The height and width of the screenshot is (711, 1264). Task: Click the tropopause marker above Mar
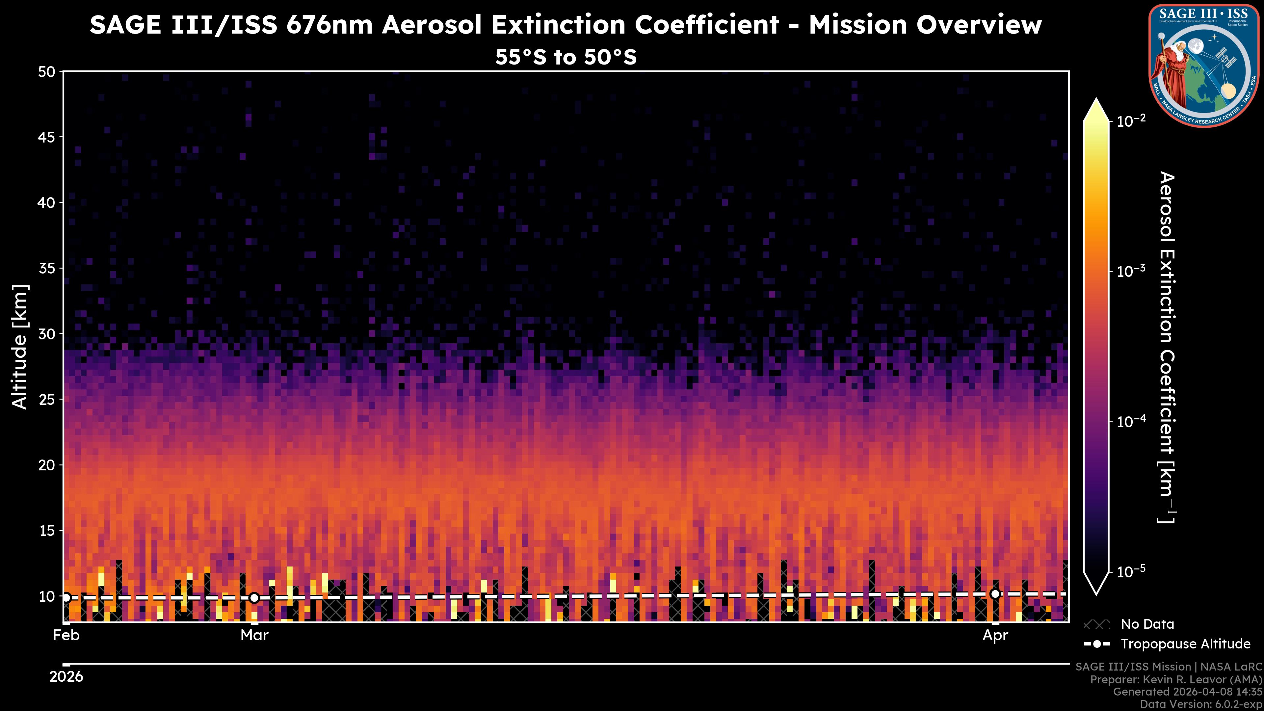254,598
